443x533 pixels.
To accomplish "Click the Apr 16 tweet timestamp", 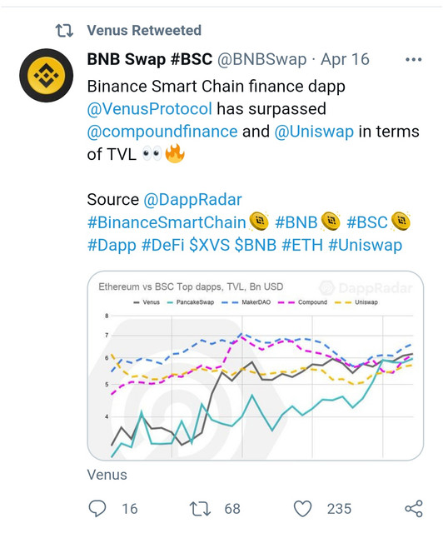I will (345, 59).
